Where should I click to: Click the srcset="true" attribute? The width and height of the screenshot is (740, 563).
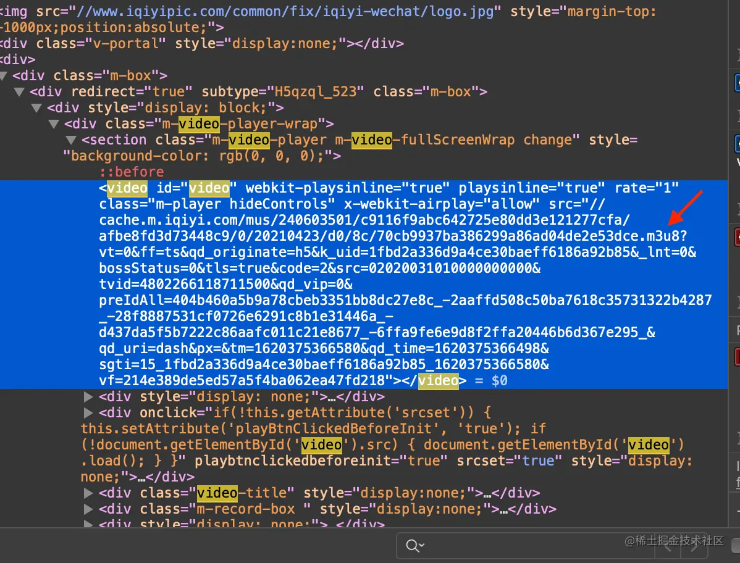click(509, 461)
